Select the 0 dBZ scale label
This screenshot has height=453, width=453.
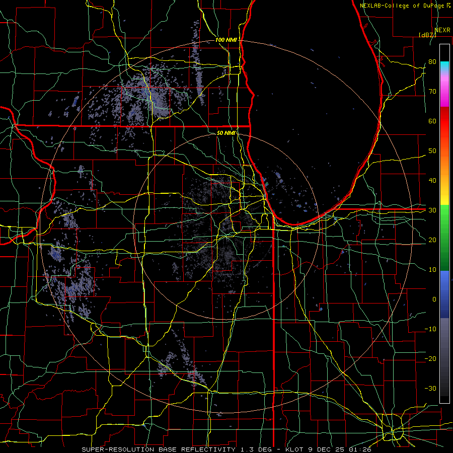pos(434,299)
